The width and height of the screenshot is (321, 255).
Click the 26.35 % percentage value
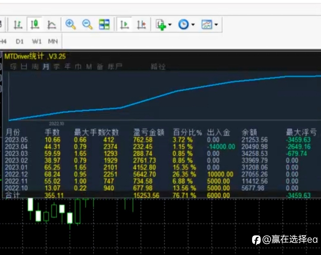(184, 174)
